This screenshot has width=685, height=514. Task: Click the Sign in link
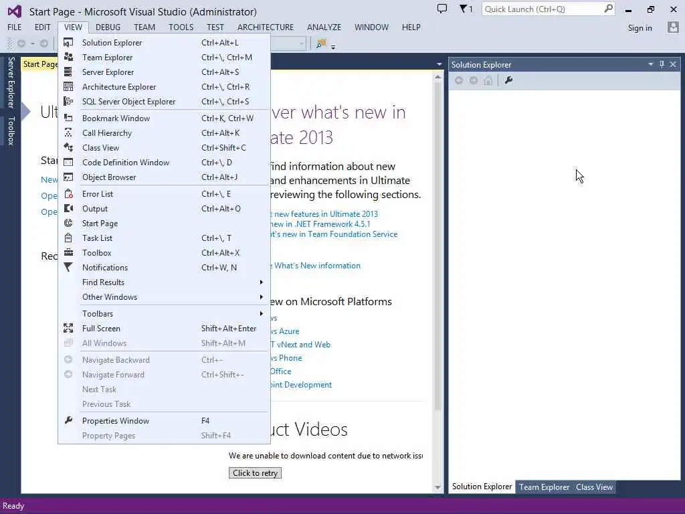[x=640, y=28]
